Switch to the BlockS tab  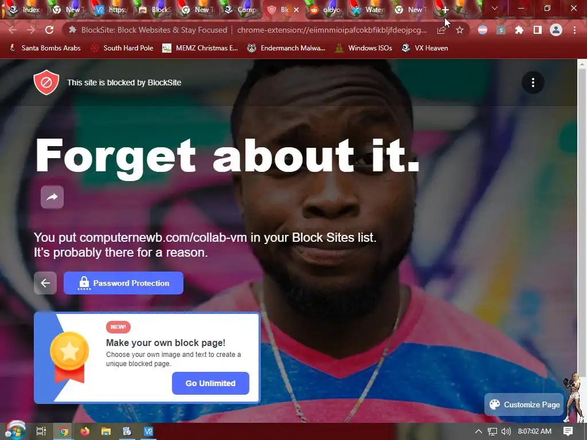click(x=154, y=10)
